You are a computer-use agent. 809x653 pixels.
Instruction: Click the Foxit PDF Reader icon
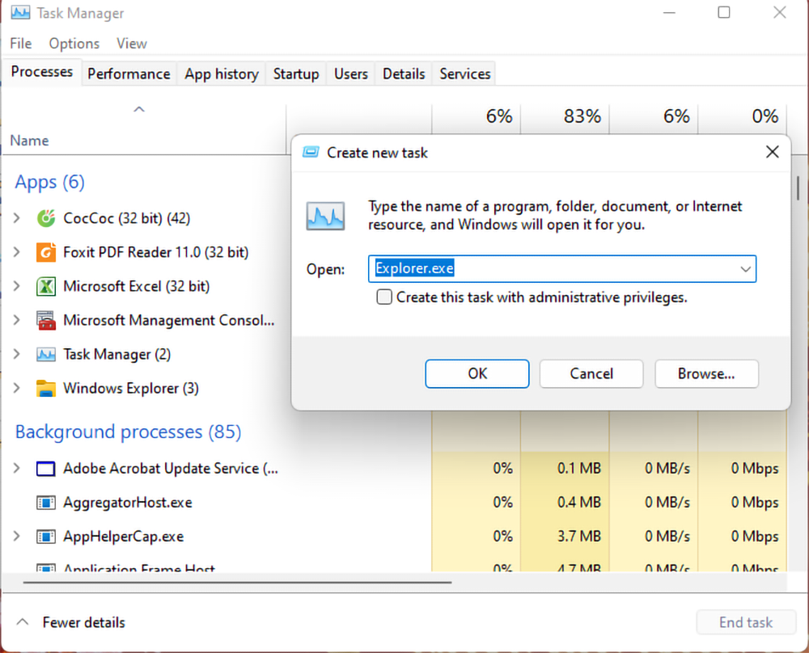(46, 252)
